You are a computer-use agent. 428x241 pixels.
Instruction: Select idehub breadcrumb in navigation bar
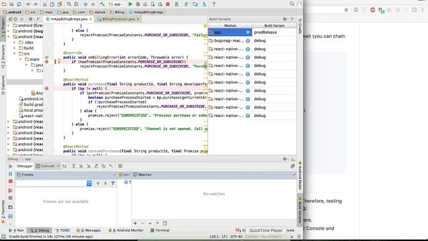click(x=97, y=12)
